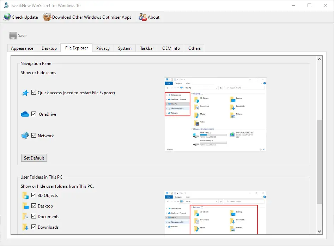Click the 3D Objects folder icon
The height and width of the screenshot is (246, 334).
click(25, 196)
